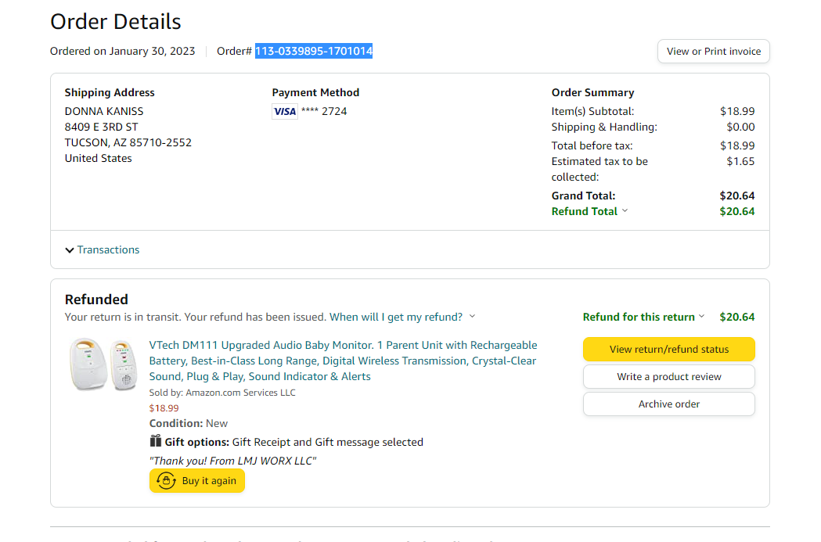The height and width of the screenshot is (542, 821).
Task: Click the Buy it again button
Action: point(197,481)
